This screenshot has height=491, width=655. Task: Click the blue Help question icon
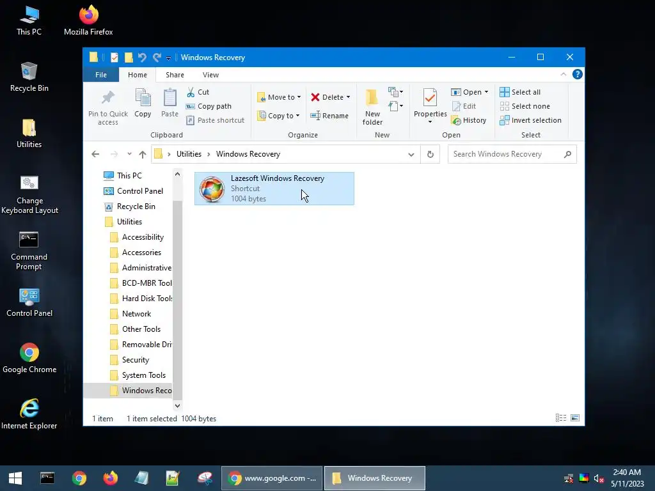click(x=578, y=74)
